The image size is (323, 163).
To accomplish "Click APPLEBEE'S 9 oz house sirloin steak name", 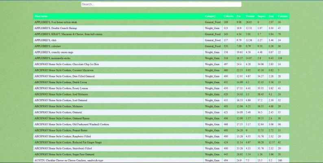I will click(56, 22).
